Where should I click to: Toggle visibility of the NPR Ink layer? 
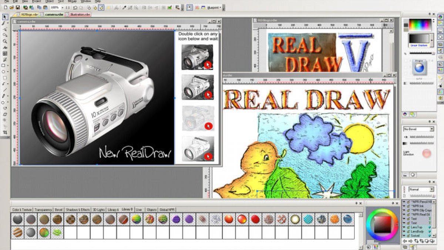(404, 206)
